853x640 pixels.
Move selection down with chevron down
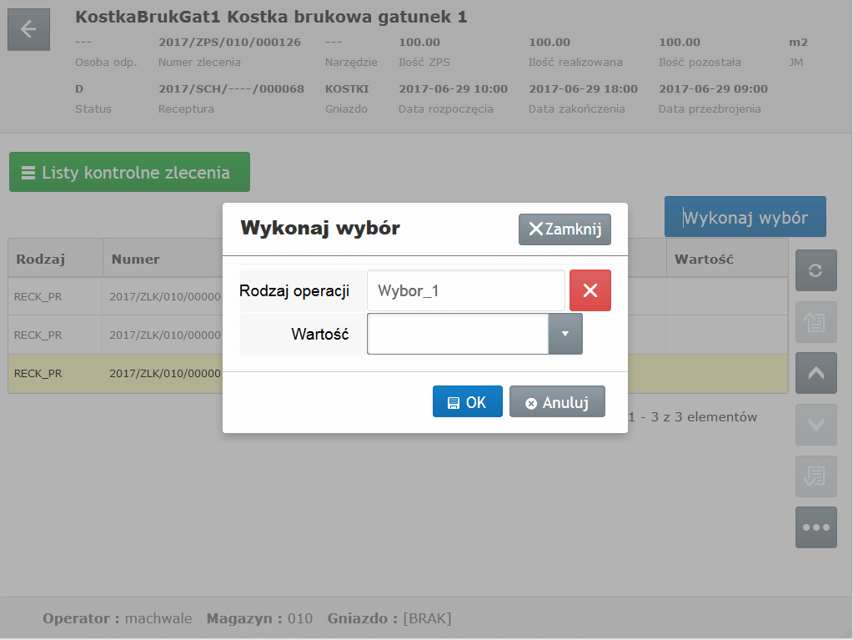(x=816, y=425)
